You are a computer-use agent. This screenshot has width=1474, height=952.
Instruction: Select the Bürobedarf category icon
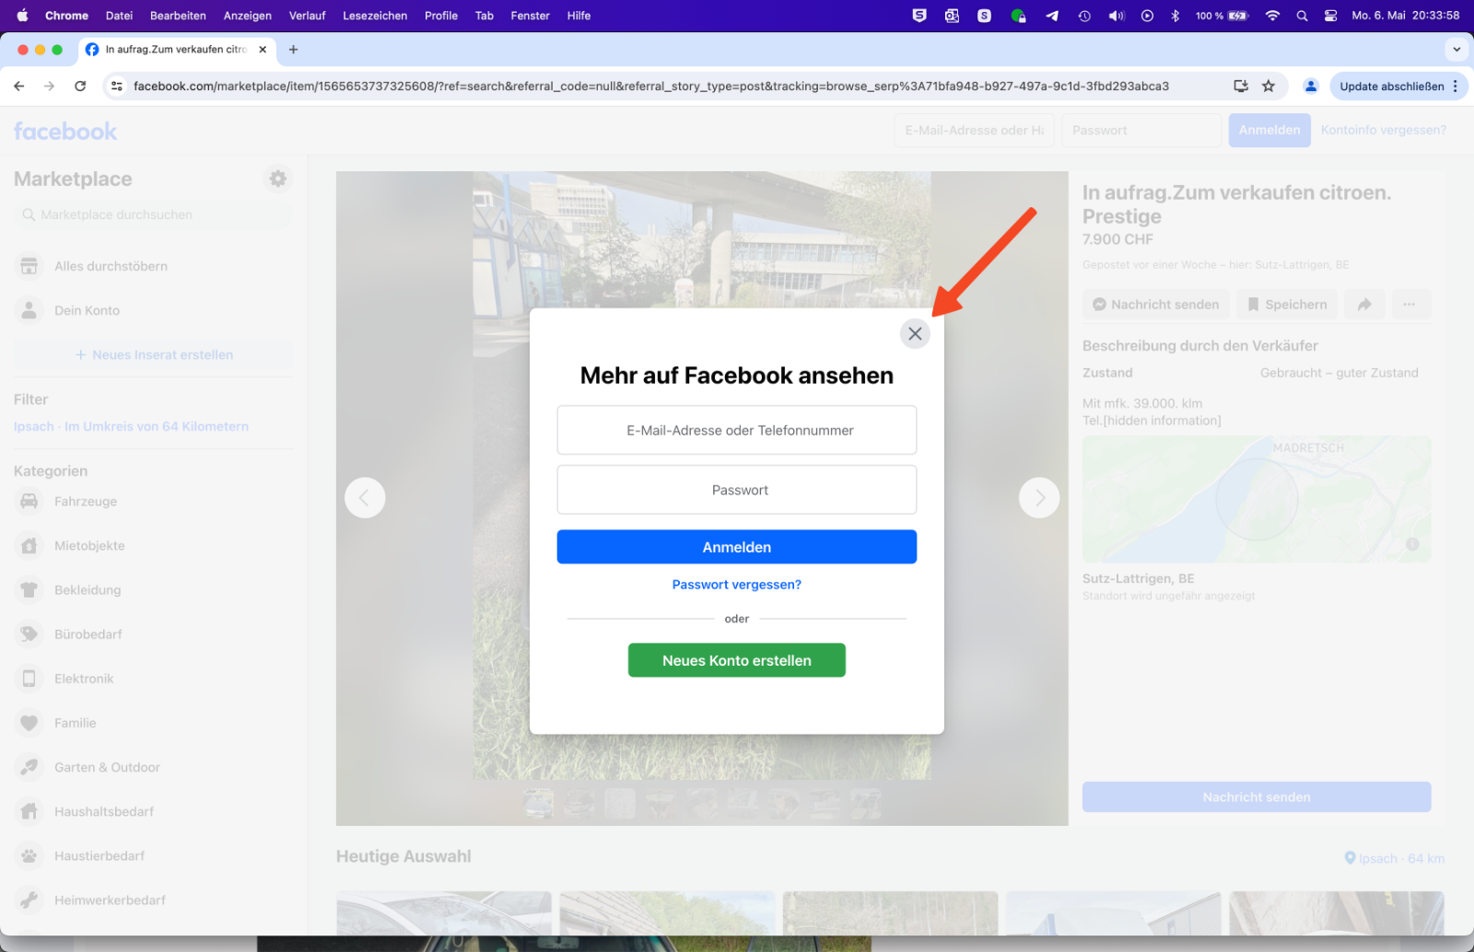(29, 634)
